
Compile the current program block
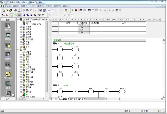pyautogui.click(x=41, y=10)
